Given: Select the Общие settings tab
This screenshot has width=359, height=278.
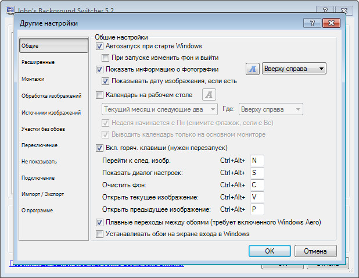Looking at the screenshot, I should (53, 45).
